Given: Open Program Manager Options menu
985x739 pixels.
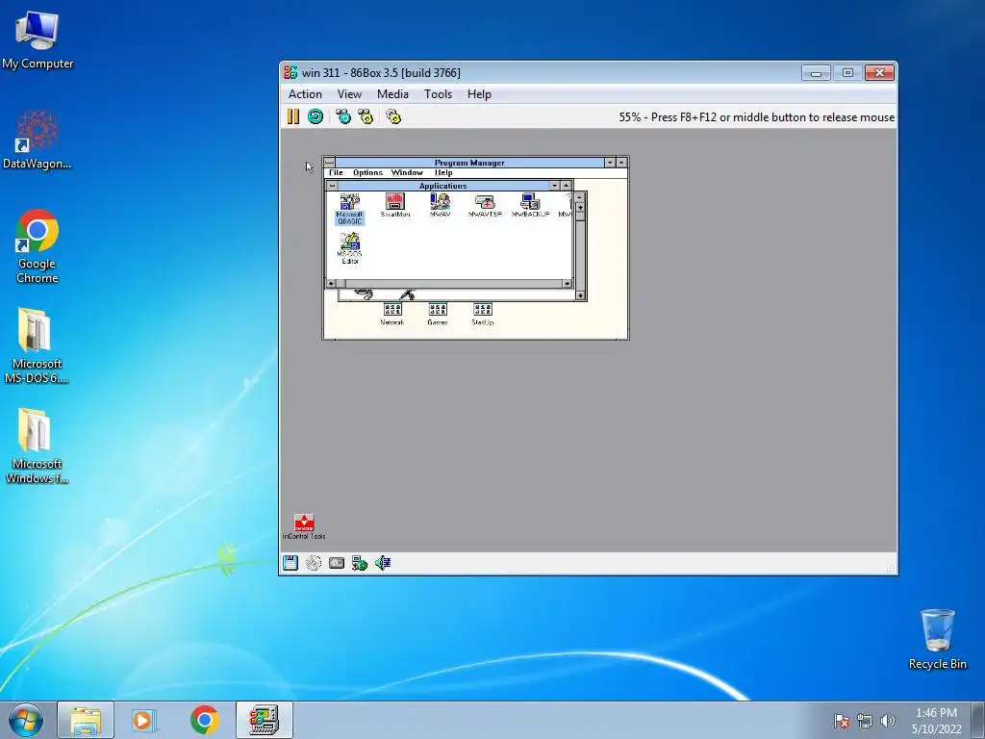Looking at the screenshot, I should pos(367,172).
